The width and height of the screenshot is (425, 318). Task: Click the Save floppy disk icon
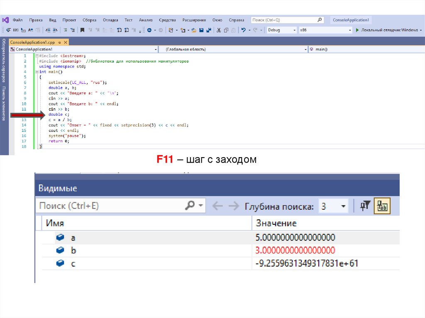tap(201, 30)
